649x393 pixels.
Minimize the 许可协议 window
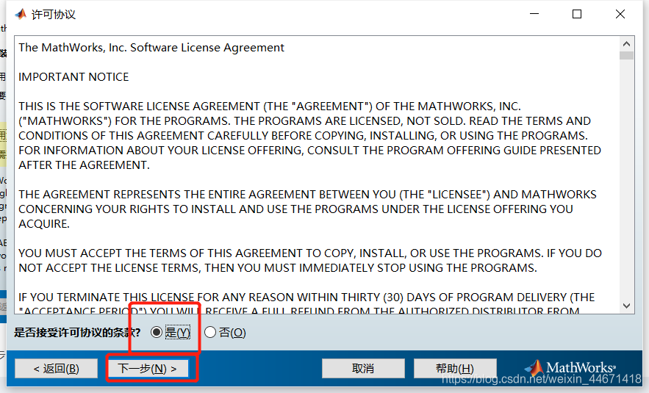click(534, 14)
